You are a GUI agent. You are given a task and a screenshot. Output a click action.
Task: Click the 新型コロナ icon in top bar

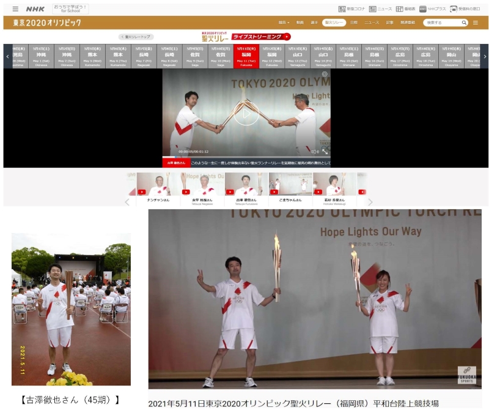[351, 9]
